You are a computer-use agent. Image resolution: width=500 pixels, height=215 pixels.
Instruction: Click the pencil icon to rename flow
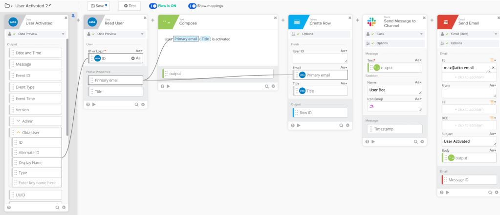(50, 5)
